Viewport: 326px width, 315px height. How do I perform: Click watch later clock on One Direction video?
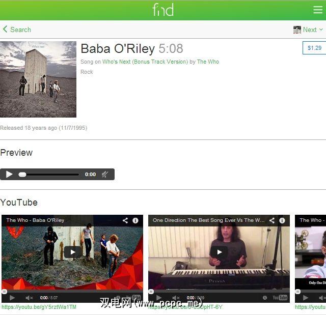tap(265, 298)
